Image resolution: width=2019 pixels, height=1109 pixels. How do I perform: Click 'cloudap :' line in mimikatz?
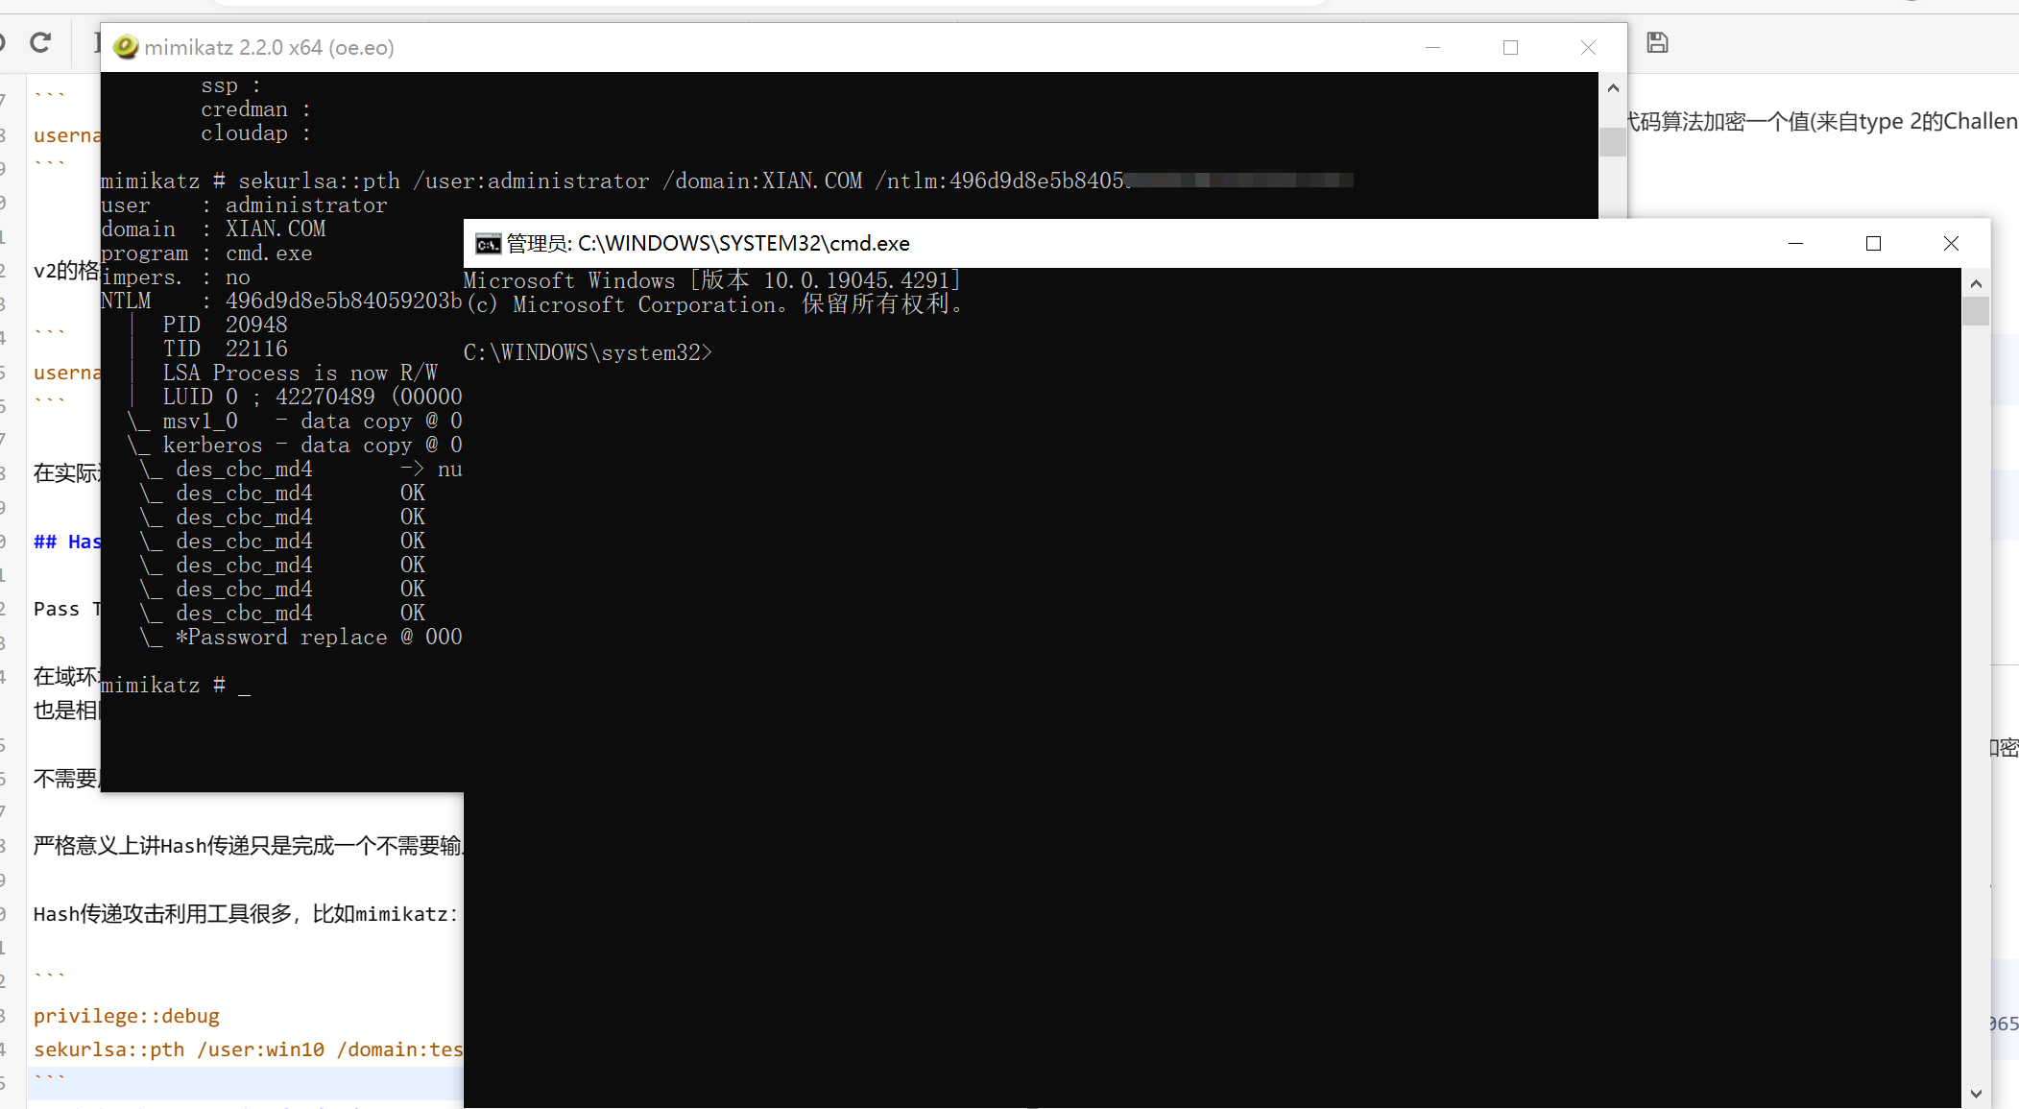coord(255,133)
